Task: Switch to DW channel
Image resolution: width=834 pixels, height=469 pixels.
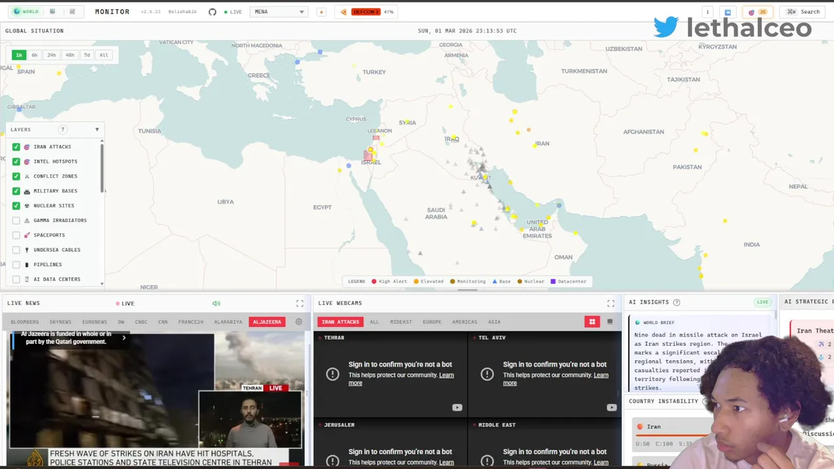Action: coord(121,322)
